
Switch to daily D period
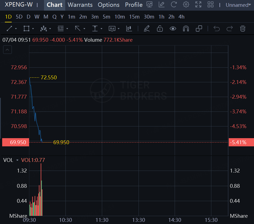[29, 17]
